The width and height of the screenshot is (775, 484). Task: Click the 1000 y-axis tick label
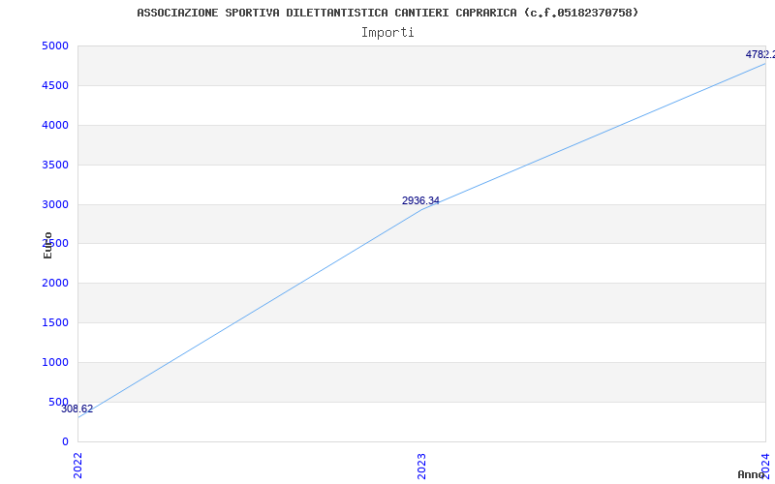pyautogui.click(x=55, y=362)
